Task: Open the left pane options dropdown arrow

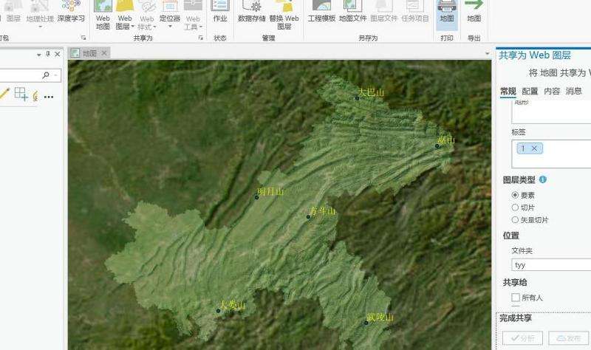Action: (x=39, y=55)
